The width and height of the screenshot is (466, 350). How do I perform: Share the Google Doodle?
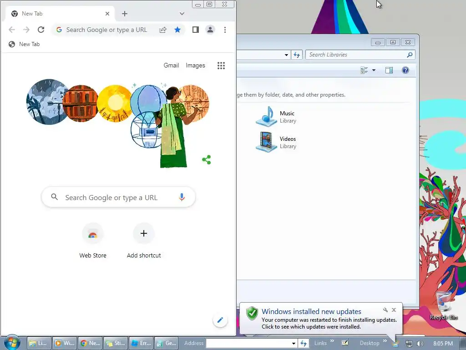pos(207,160)
